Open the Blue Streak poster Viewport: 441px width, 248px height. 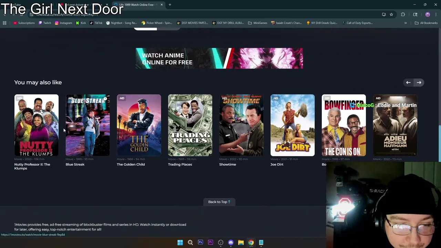88,125
